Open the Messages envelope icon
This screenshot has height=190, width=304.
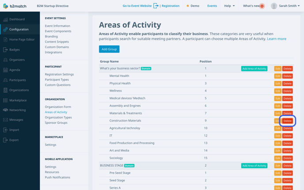point(5,120)
